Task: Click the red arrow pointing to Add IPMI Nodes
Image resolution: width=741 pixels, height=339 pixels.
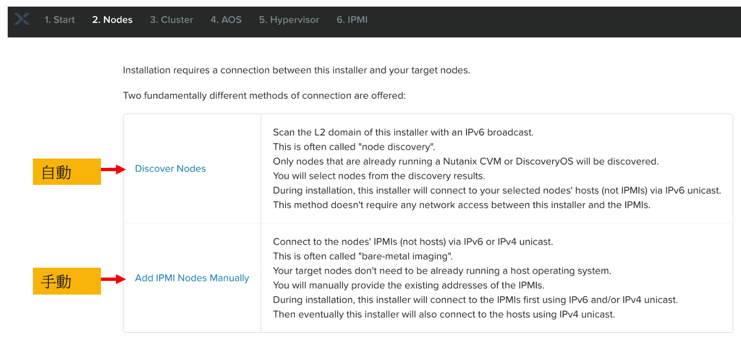Action: pyautogui.click(x=114, y=280)
